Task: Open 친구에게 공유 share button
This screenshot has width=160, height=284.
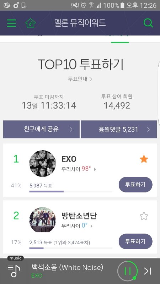Action: (41, 129)
